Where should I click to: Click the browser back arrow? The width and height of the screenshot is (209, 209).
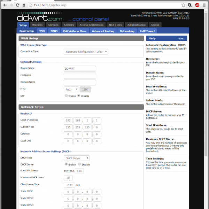click(4, 6)
